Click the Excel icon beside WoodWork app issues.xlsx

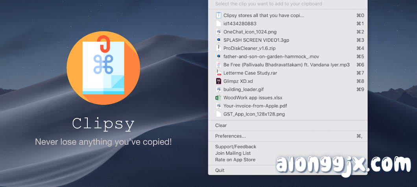click(218, 98)
